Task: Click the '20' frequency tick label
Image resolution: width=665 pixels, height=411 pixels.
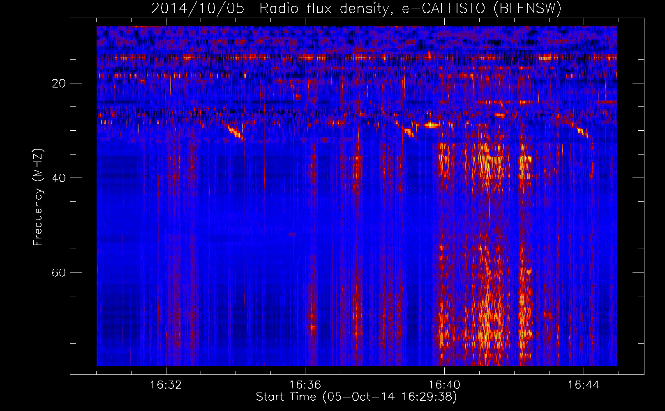Action: [x=58, y=83]
